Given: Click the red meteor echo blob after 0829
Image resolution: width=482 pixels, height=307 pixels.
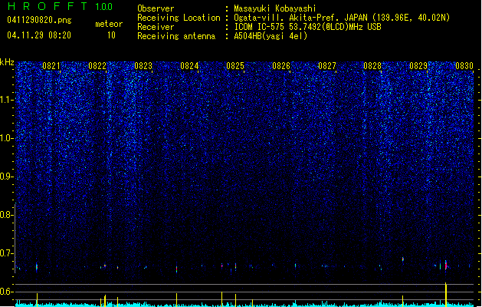Looking at the screenshot, I should 446,265.
